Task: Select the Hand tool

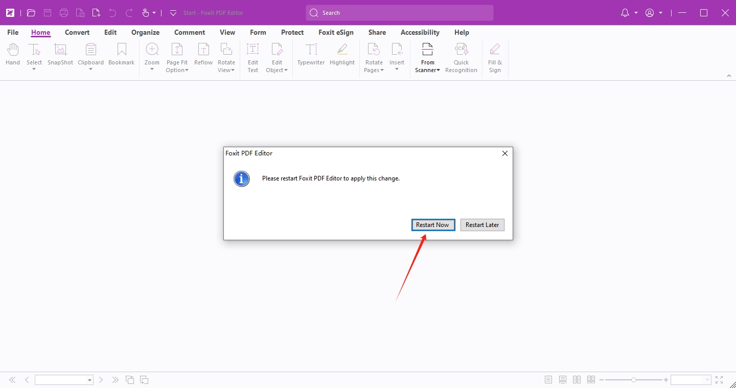Action: click(13, 54)
